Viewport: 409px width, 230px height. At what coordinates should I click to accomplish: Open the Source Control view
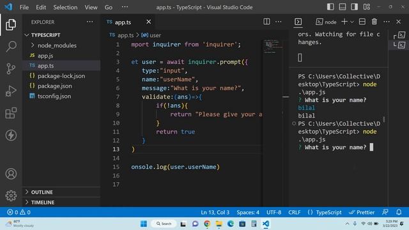coord(11,69)
